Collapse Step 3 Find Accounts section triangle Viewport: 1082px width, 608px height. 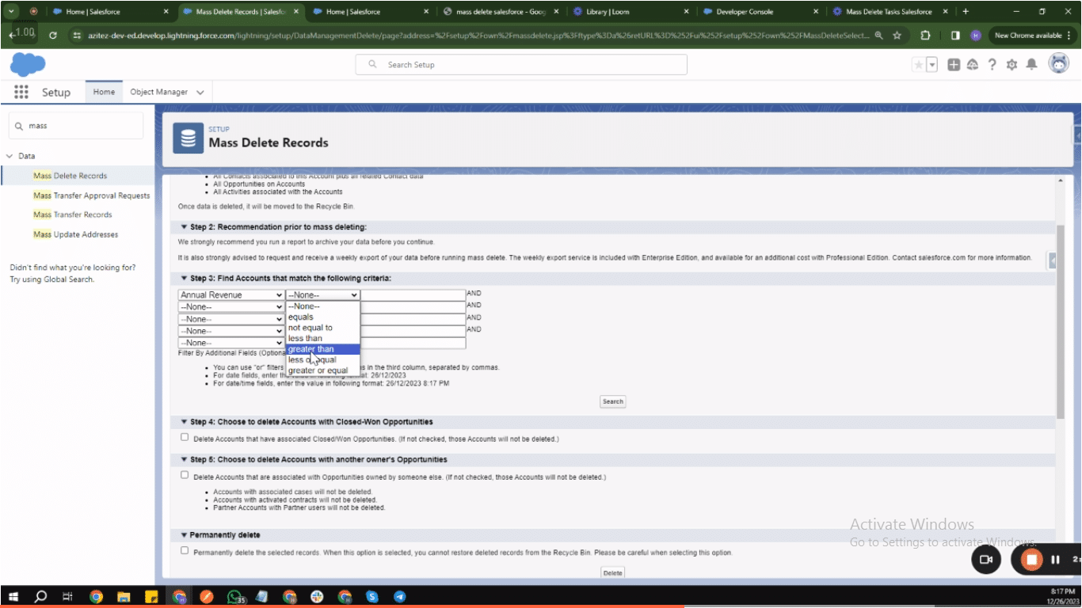point(184,279)
